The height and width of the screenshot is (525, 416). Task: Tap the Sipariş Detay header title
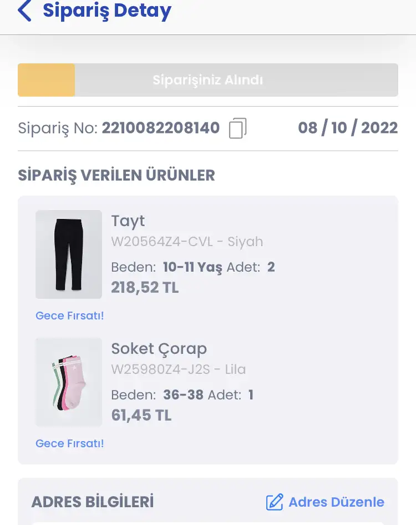coord(107,11)
